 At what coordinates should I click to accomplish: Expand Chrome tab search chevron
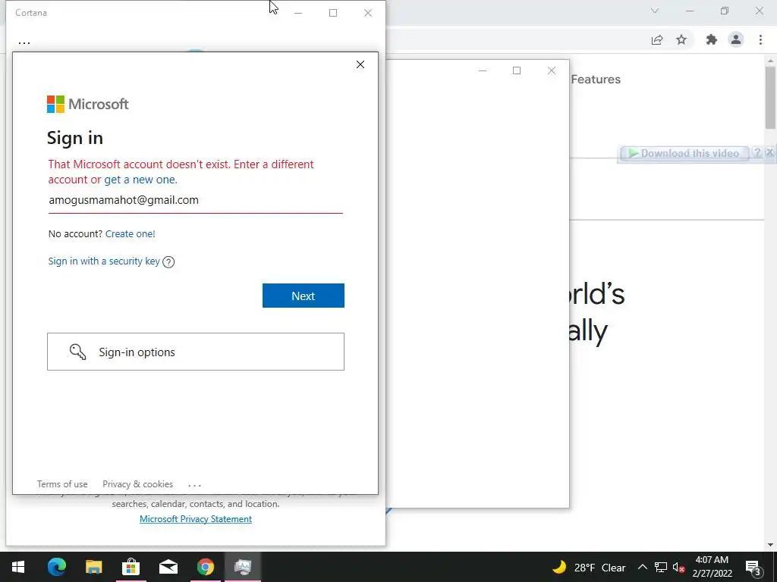[655, 11]
